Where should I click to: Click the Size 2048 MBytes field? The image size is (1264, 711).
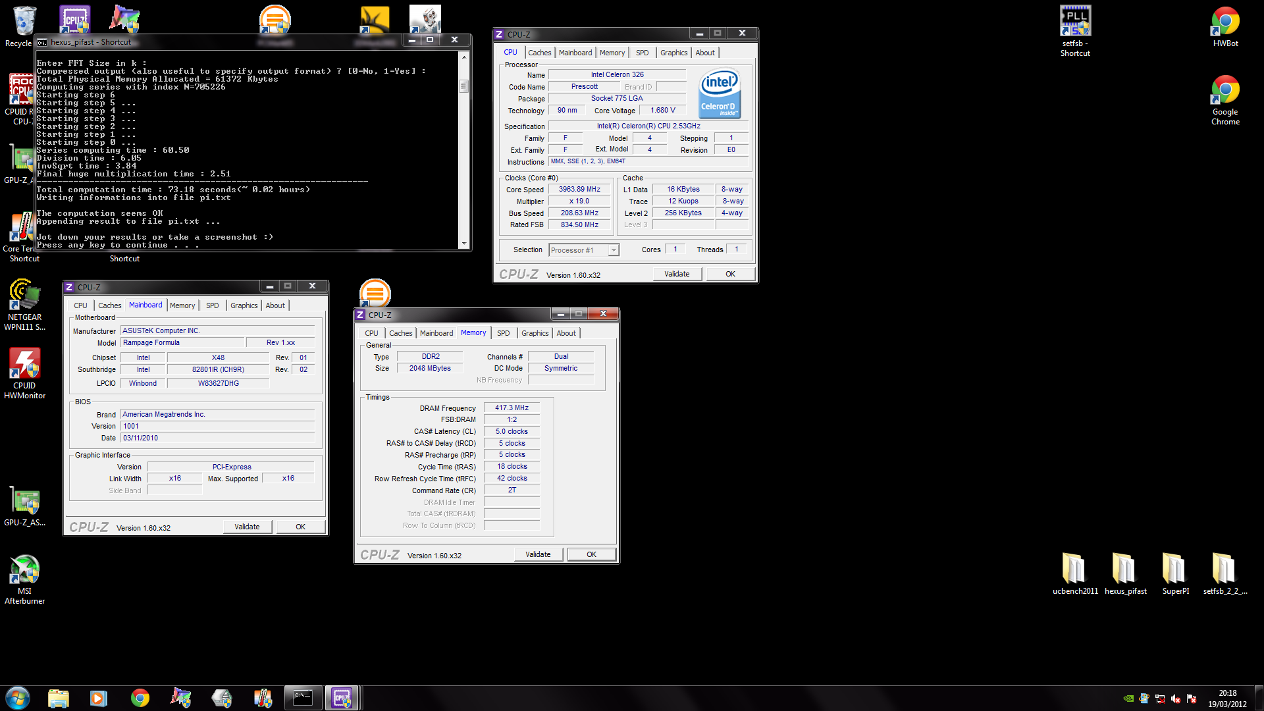[x=430, y=369]
